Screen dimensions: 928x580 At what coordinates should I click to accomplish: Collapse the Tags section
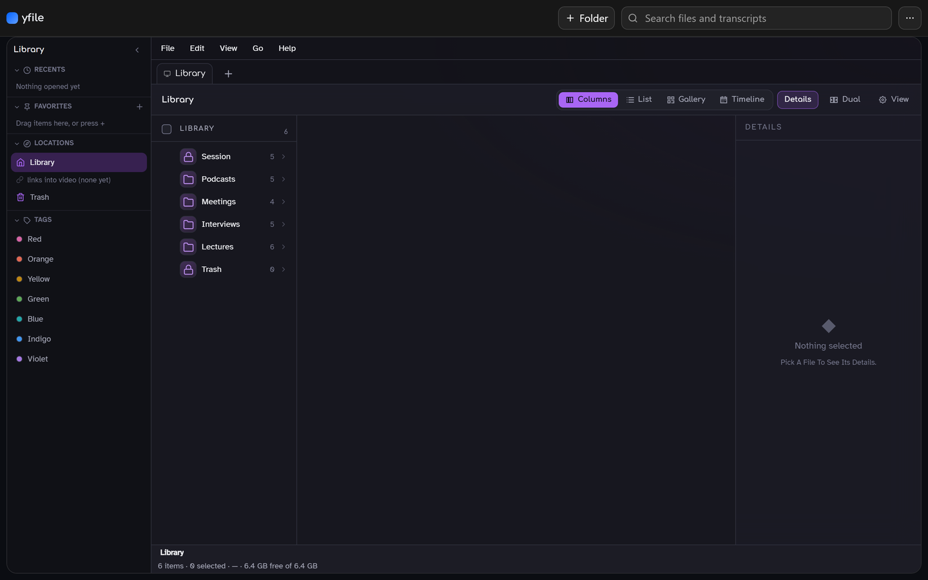pos(17,220)
